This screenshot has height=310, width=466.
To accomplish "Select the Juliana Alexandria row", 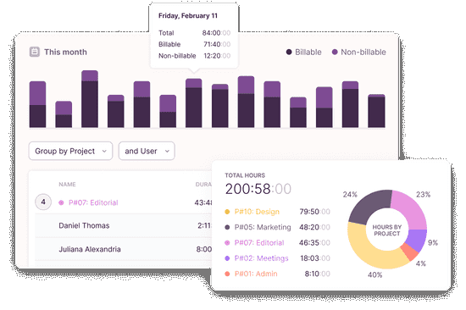I will pos(124,249).
